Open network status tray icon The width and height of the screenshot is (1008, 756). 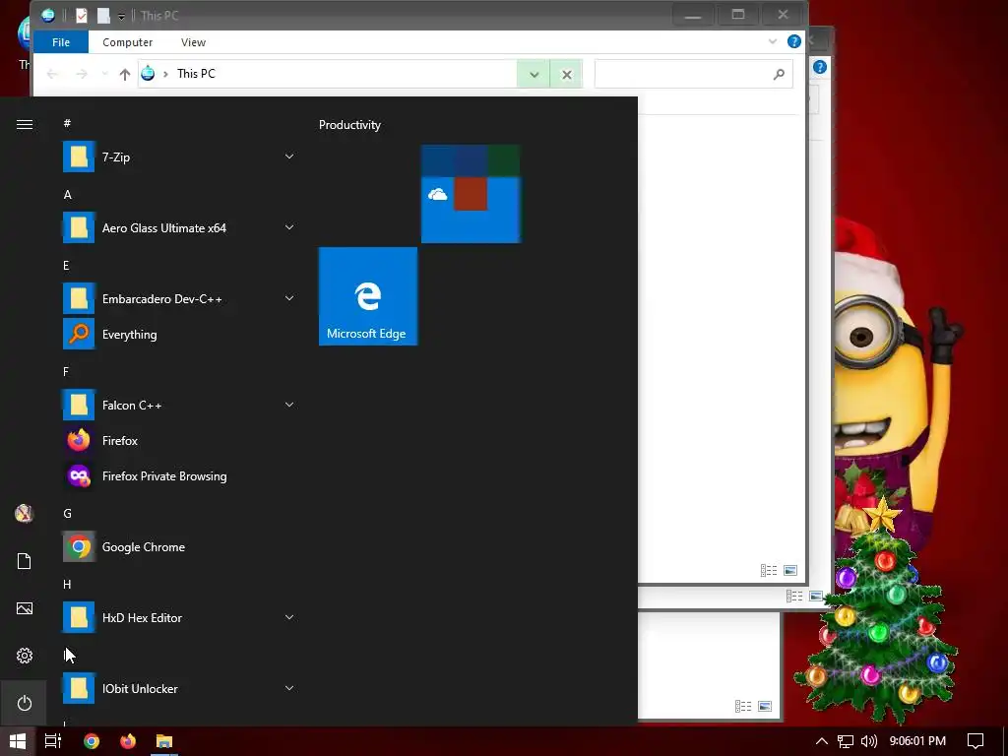[x=846, y=741]
